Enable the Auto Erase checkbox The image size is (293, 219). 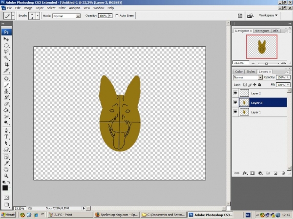pyautogui.click(x=117, y=16)
